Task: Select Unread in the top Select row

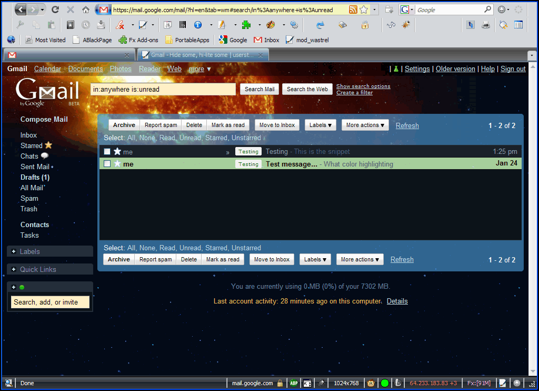Action: tap(190, 138)
